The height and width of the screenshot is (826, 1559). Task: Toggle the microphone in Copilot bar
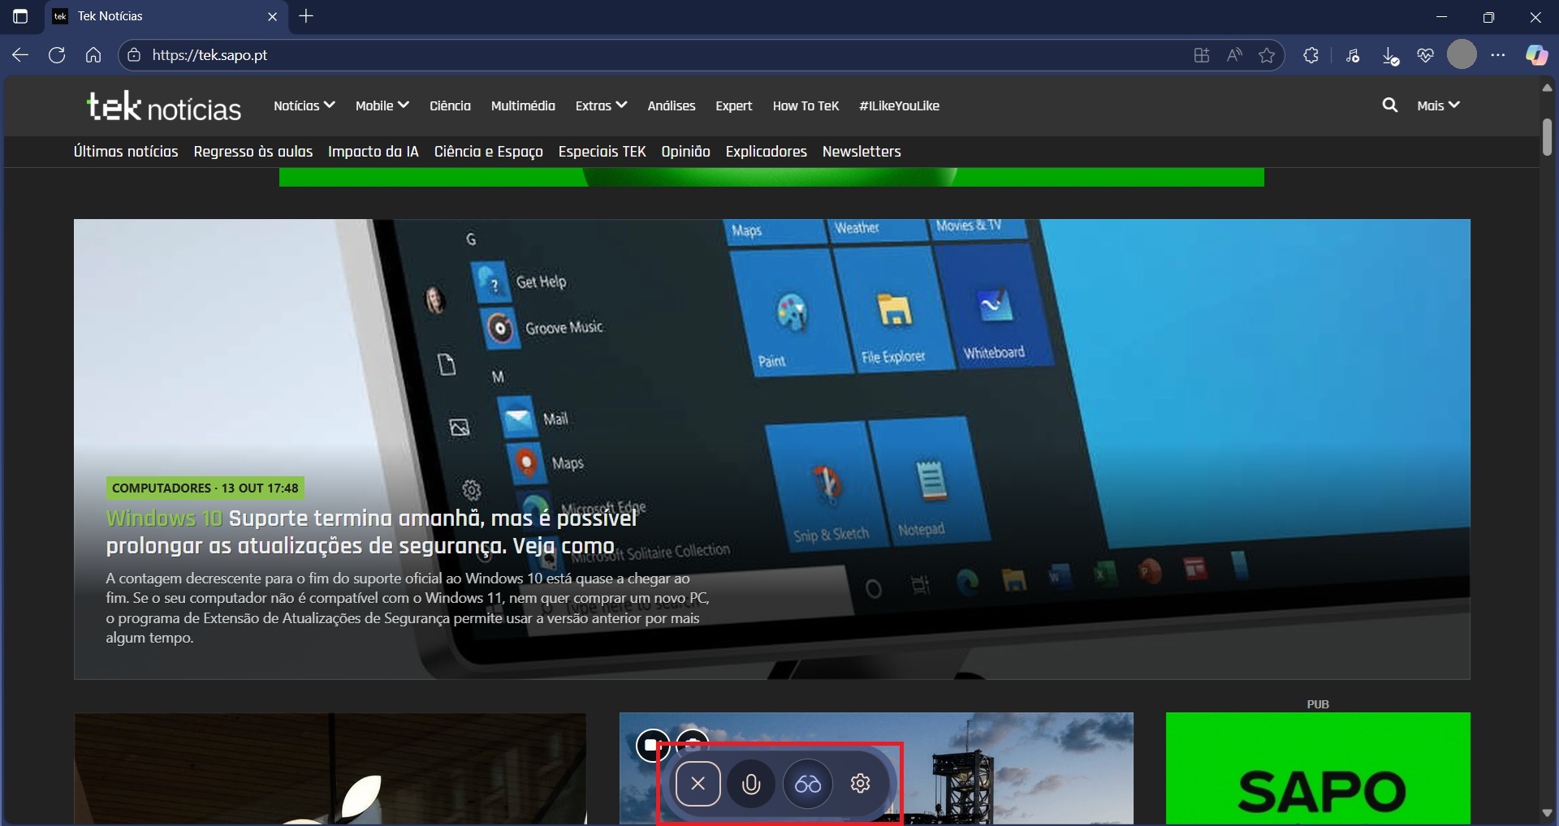coord(751,784)
